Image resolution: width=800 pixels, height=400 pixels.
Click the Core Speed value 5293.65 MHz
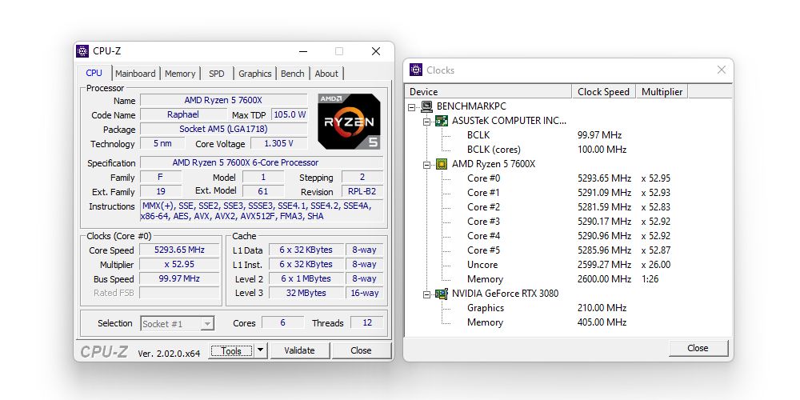tap(179, 250)
